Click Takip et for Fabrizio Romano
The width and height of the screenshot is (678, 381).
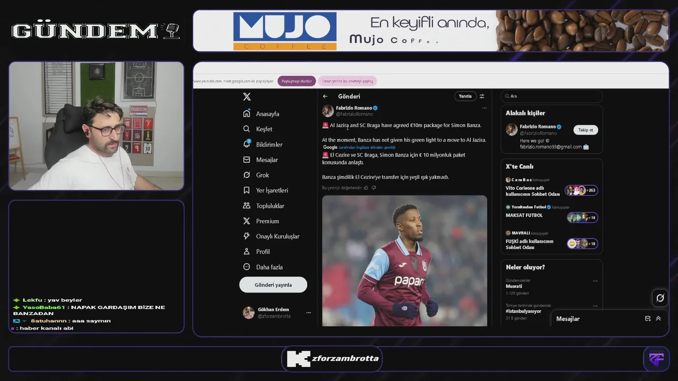coord(585,130)
